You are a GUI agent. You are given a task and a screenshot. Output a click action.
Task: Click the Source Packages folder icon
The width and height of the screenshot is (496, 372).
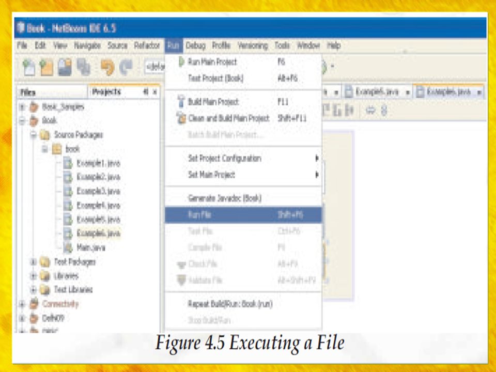pos(45,135)
